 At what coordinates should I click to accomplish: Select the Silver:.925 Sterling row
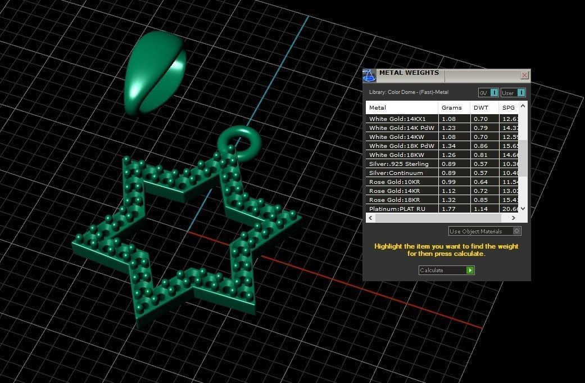(x=442, y=164)
